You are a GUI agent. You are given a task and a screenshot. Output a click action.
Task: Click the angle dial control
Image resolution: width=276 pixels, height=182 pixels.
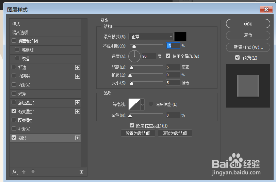(134, 56)
